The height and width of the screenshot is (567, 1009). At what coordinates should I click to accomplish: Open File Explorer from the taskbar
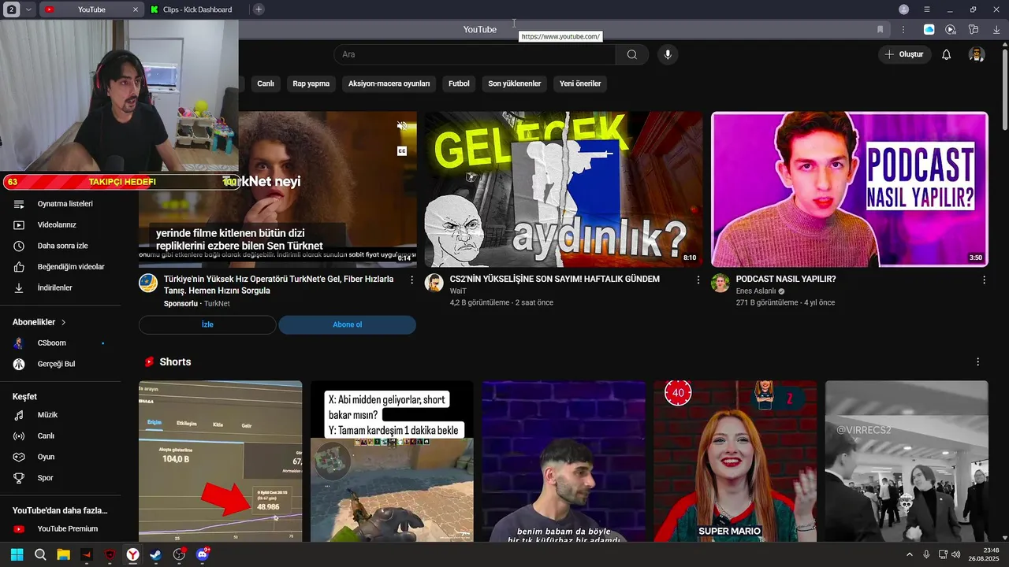63,554
